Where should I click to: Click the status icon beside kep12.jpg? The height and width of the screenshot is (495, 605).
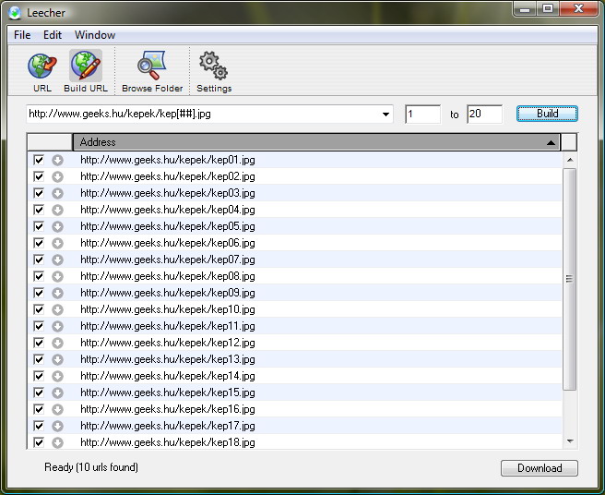click(x=57, y=343)
